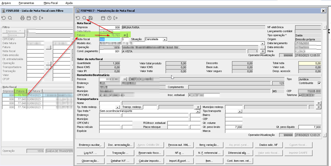Image resolution: width=331 pixels, height=166 pixels.
Task: Click >> button at end of Município redesp. row
Action: tap(319, 107)
